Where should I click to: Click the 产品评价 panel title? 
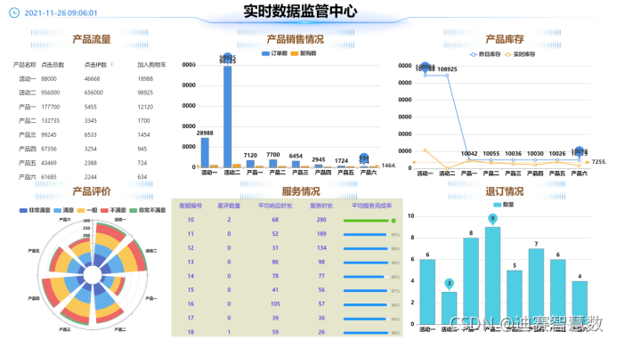pyautogui.click(x=92, y=191)
